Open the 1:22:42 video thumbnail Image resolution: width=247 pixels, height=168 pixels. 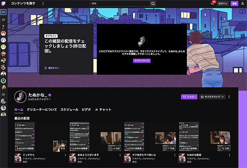150,136
